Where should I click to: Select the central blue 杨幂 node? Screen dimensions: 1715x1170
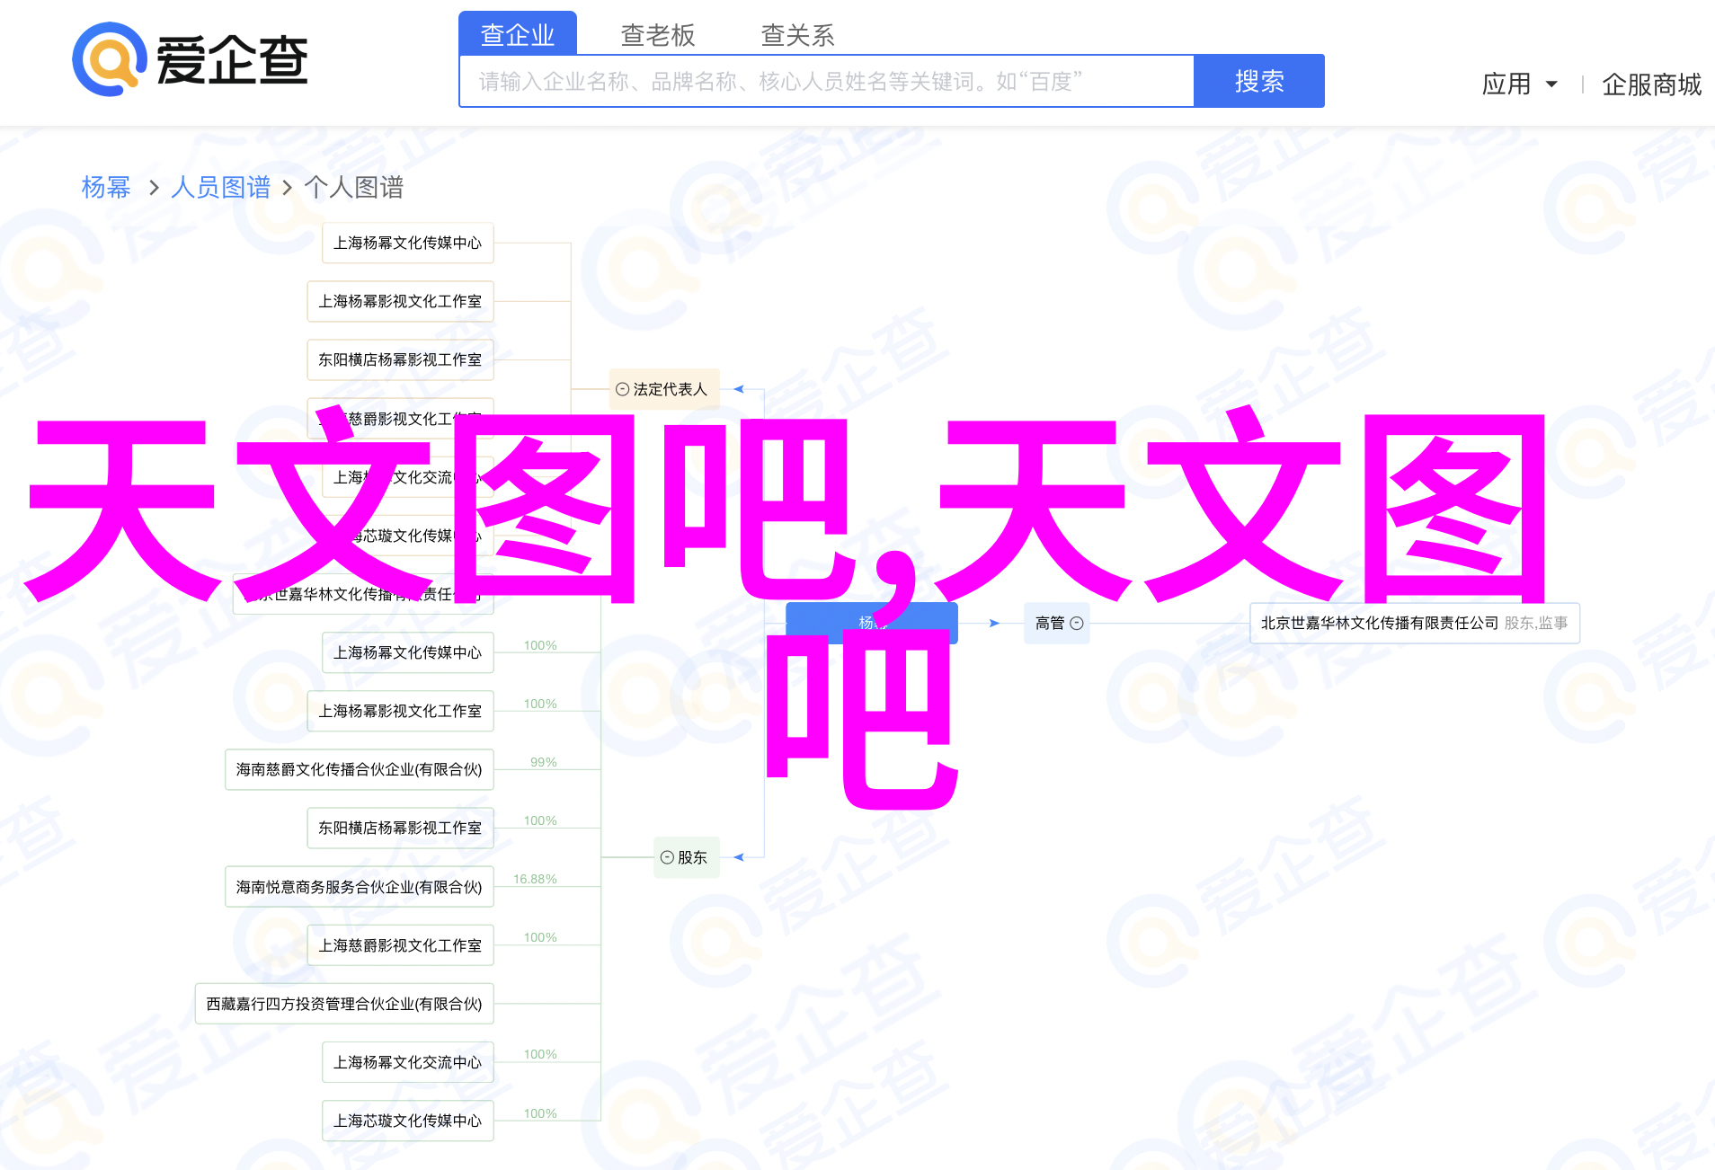pyautogui.click(x=872, y=623)
